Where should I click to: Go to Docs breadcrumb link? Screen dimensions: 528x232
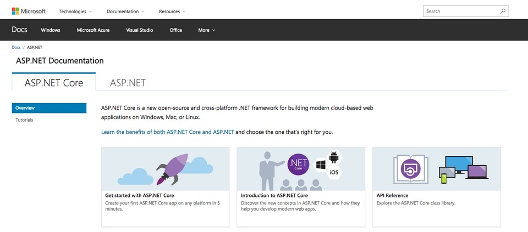click(x=16, y=48)
